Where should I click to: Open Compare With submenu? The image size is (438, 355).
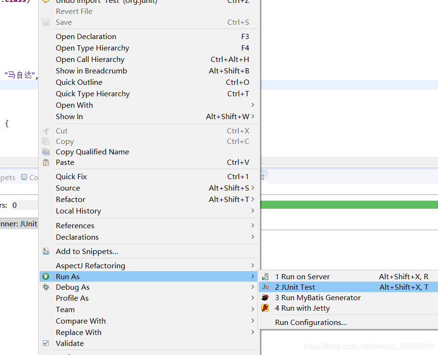tap(149, 321)
